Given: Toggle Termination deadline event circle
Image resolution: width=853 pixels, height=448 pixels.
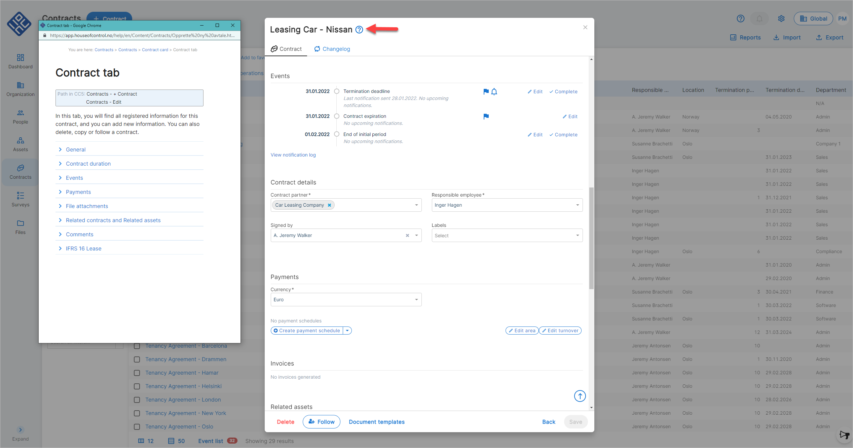Looking at the screenshot, I should (337, 91).
